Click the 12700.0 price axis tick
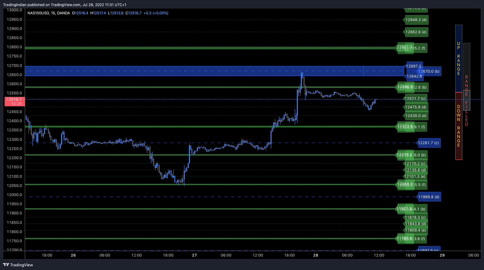 tap(15, 66)
